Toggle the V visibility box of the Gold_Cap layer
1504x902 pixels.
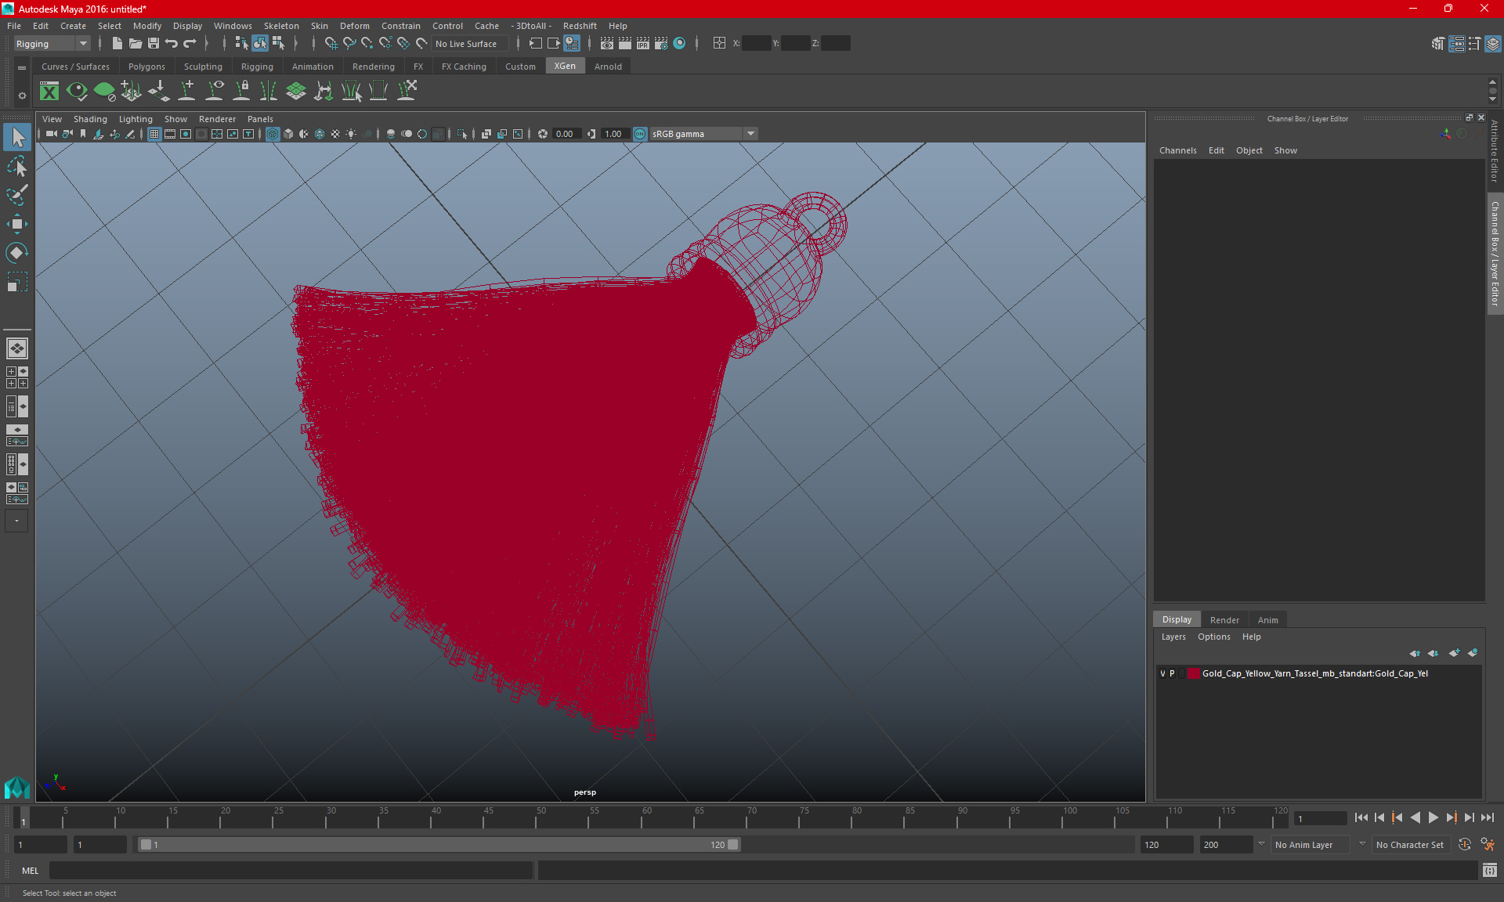pos(1162,673)
